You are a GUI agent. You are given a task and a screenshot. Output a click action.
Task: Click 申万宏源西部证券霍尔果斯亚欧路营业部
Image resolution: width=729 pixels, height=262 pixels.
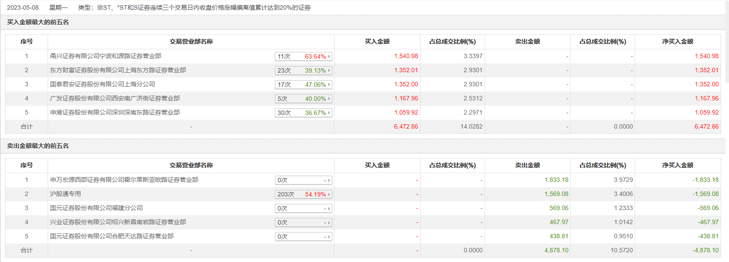click(124, 180)
